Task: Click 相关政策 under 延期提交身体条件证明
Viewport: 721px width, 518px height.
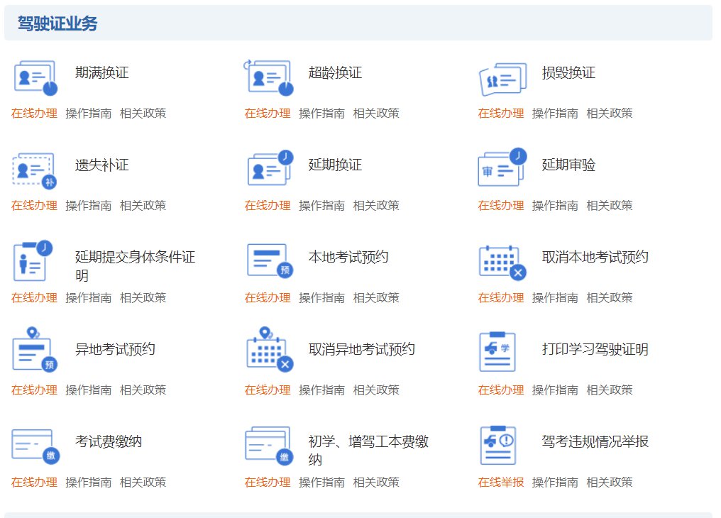Action: click(x=143, y=298)
